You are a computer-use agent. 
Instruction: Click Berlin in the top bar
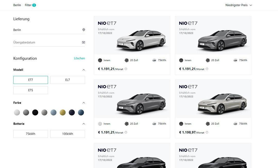pos(17,5)
